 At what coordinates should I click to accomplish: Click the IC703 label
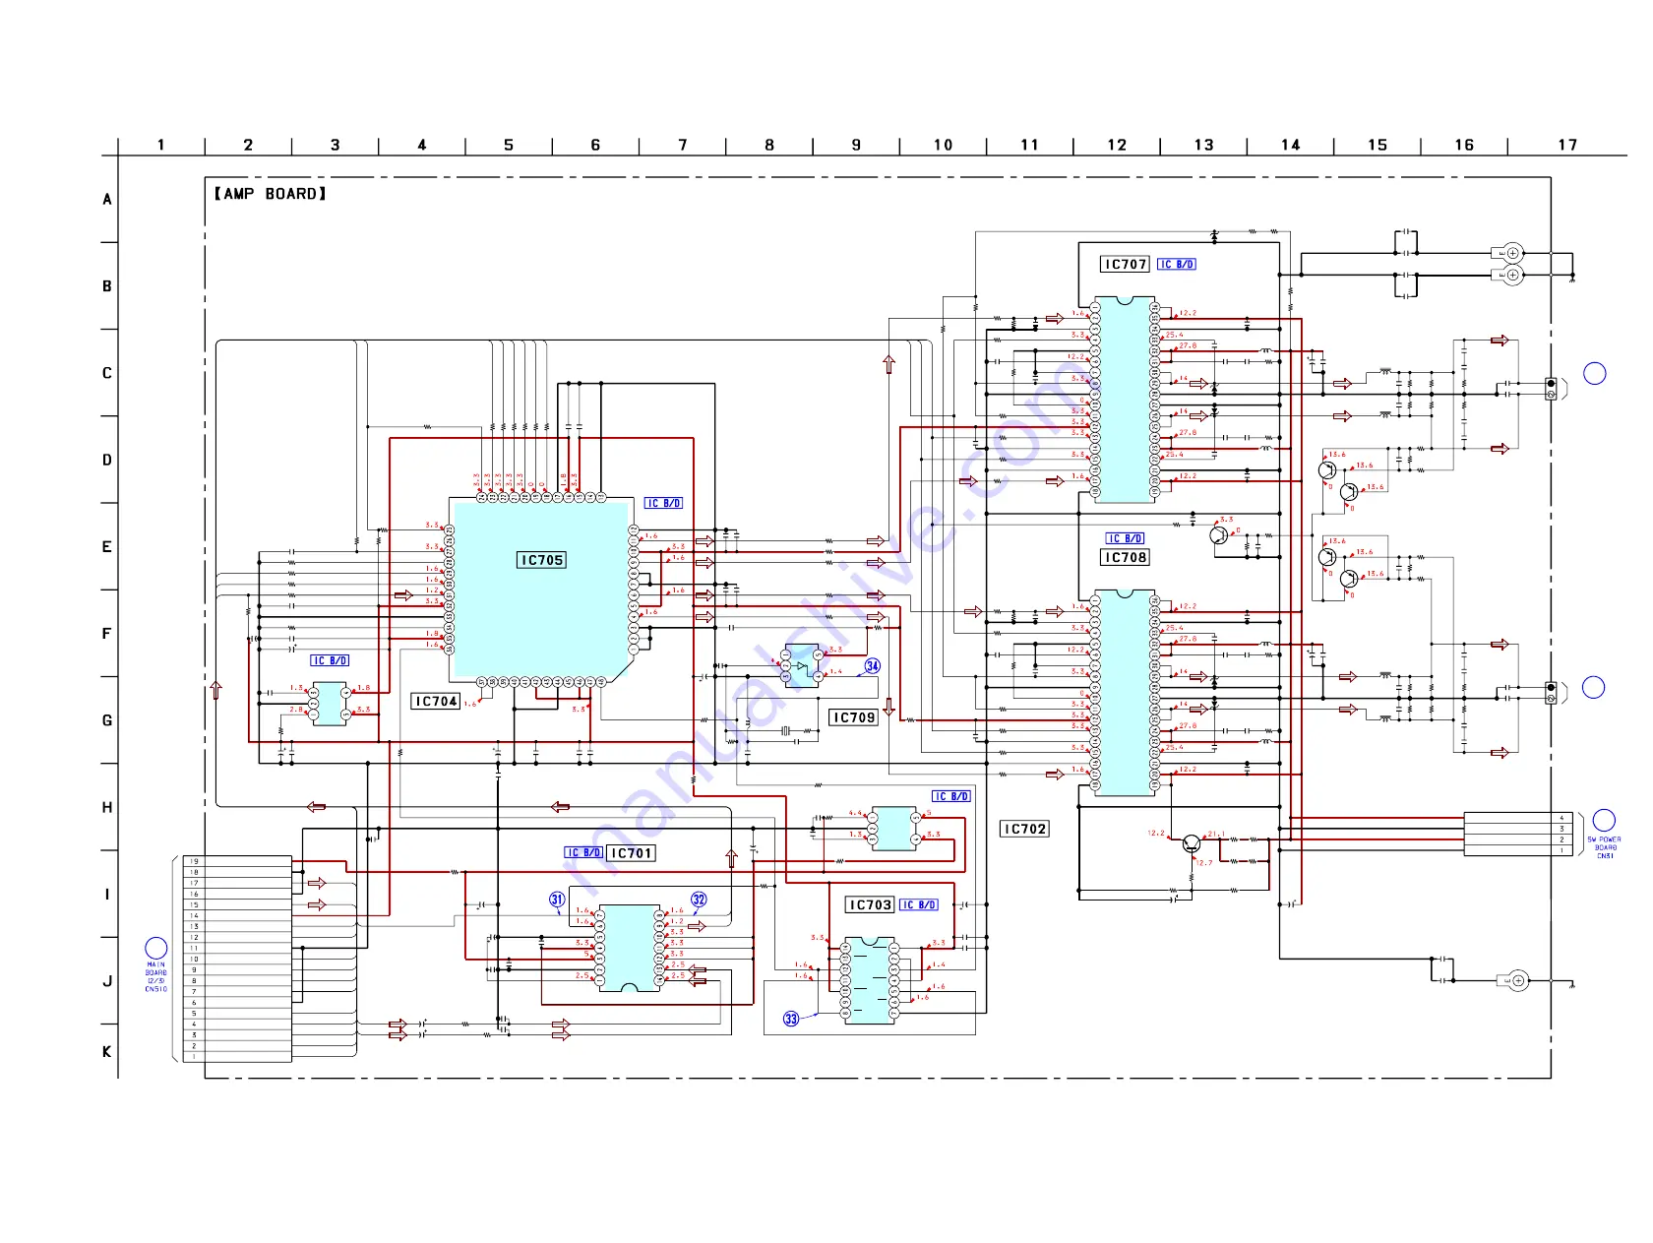pyautogui.click(x=870, y=904)
